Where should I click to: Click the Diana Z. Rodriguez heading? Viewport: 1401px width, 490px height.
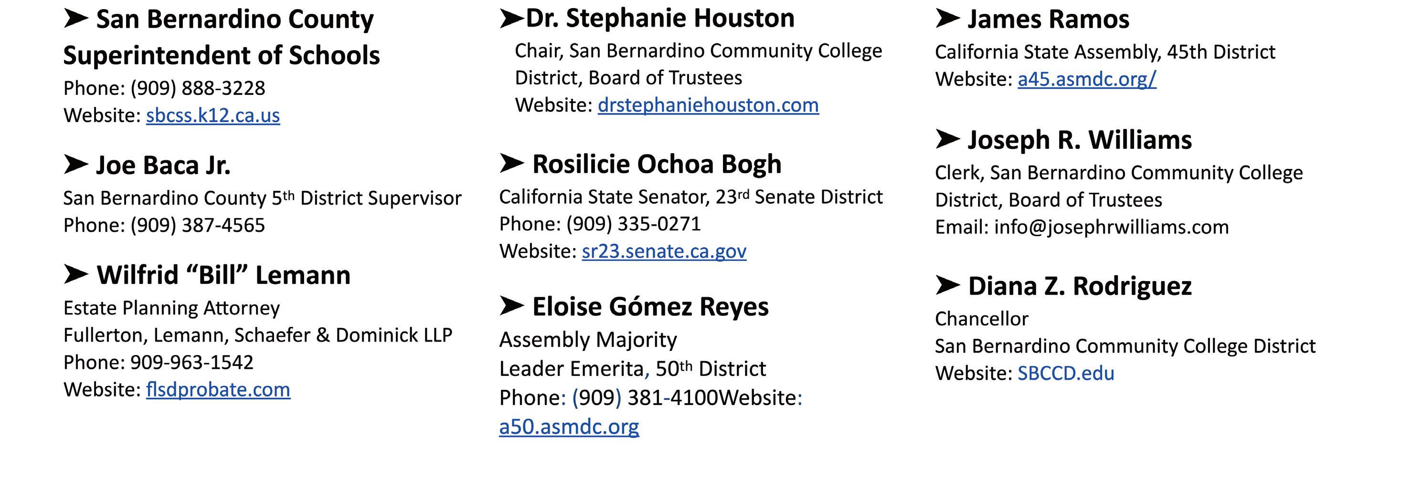1080,286
